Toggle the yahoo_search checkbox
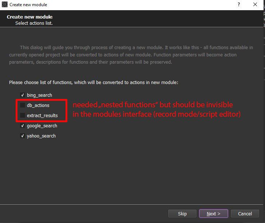Image resolution: width=265 pixels, height=223 pixels. click(23, 136)
